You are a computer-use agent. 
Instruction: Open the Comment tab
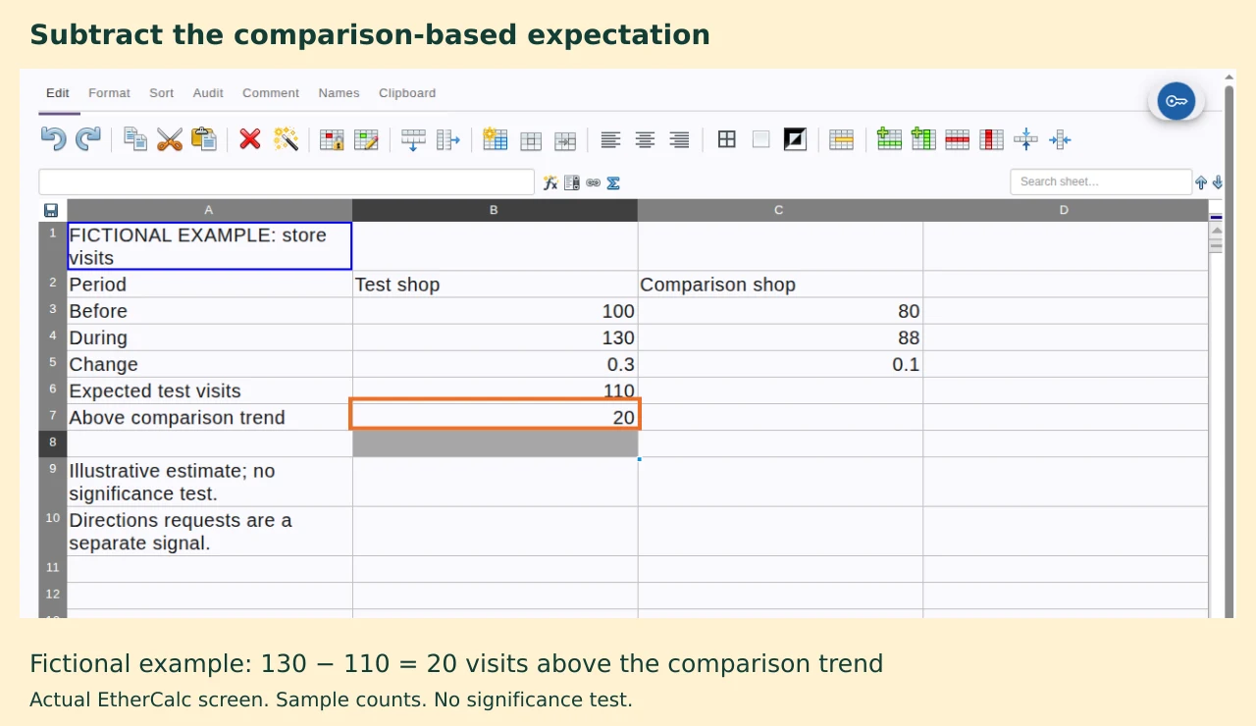271,93
